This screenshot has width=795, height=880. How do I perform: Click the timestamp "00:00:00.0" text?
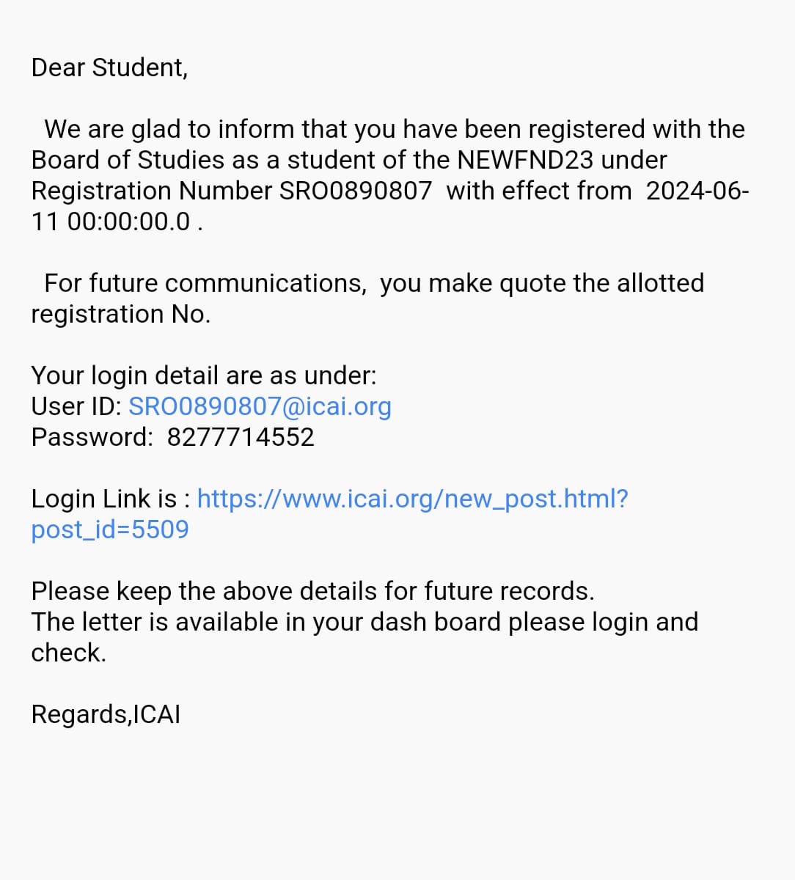pos(128,221)
